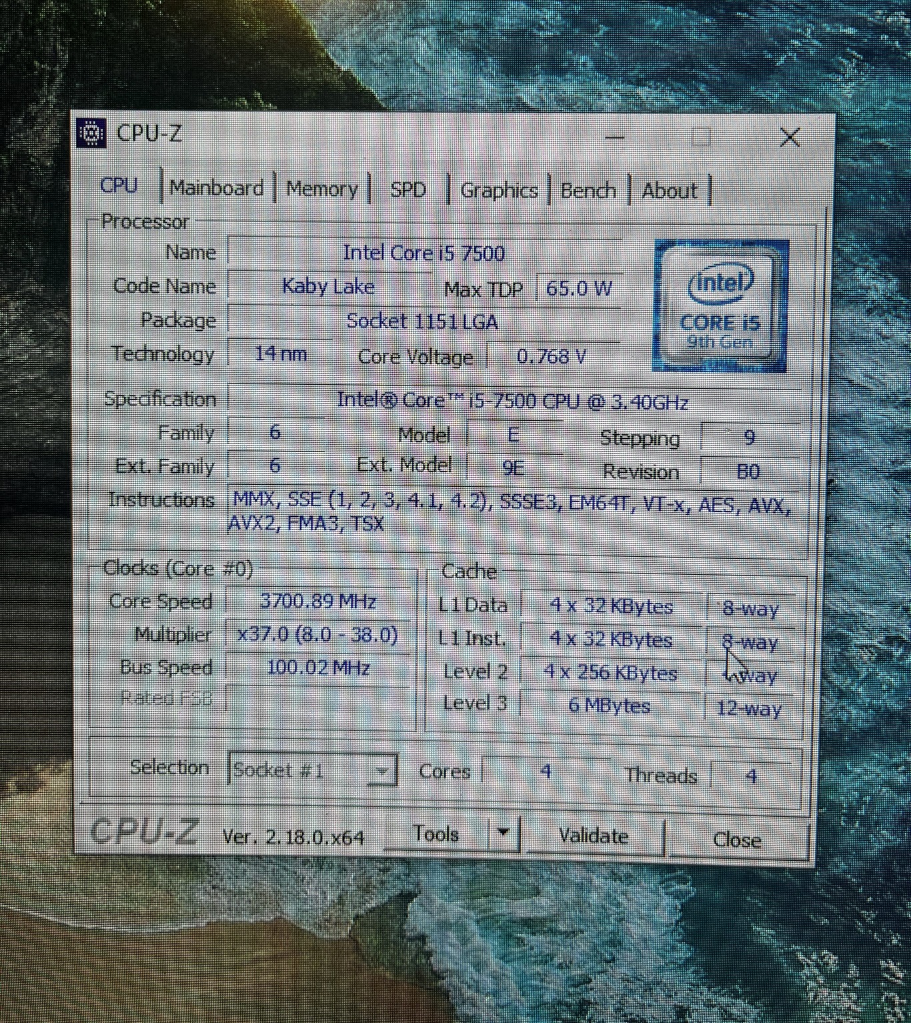This screenshot has width=911, height=1023.
Task: Click the Level 3 6 MBytes value
Action: [x=610, y=705]
